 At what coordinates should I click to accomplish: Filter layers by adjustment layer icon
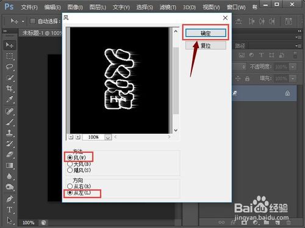coord(251,55)
